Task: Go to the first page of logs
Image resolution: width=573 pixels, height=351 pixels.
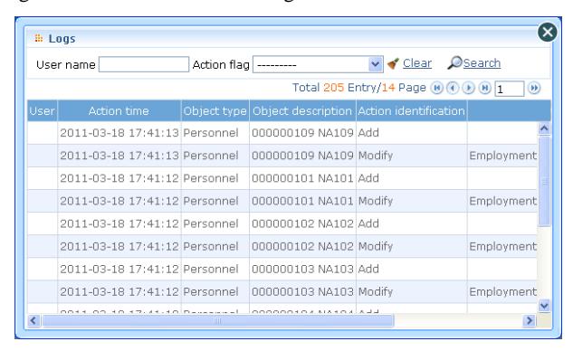Action: pyautogui.click(x=436, y=88)
